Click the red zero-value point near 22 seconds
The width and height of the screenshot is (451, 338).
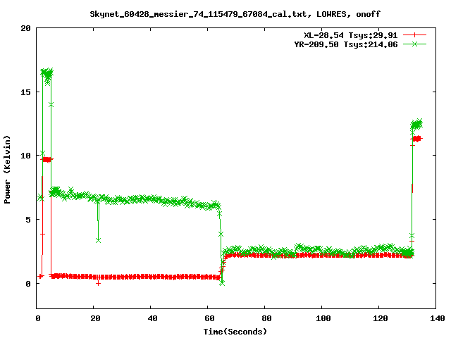(99, 283)
